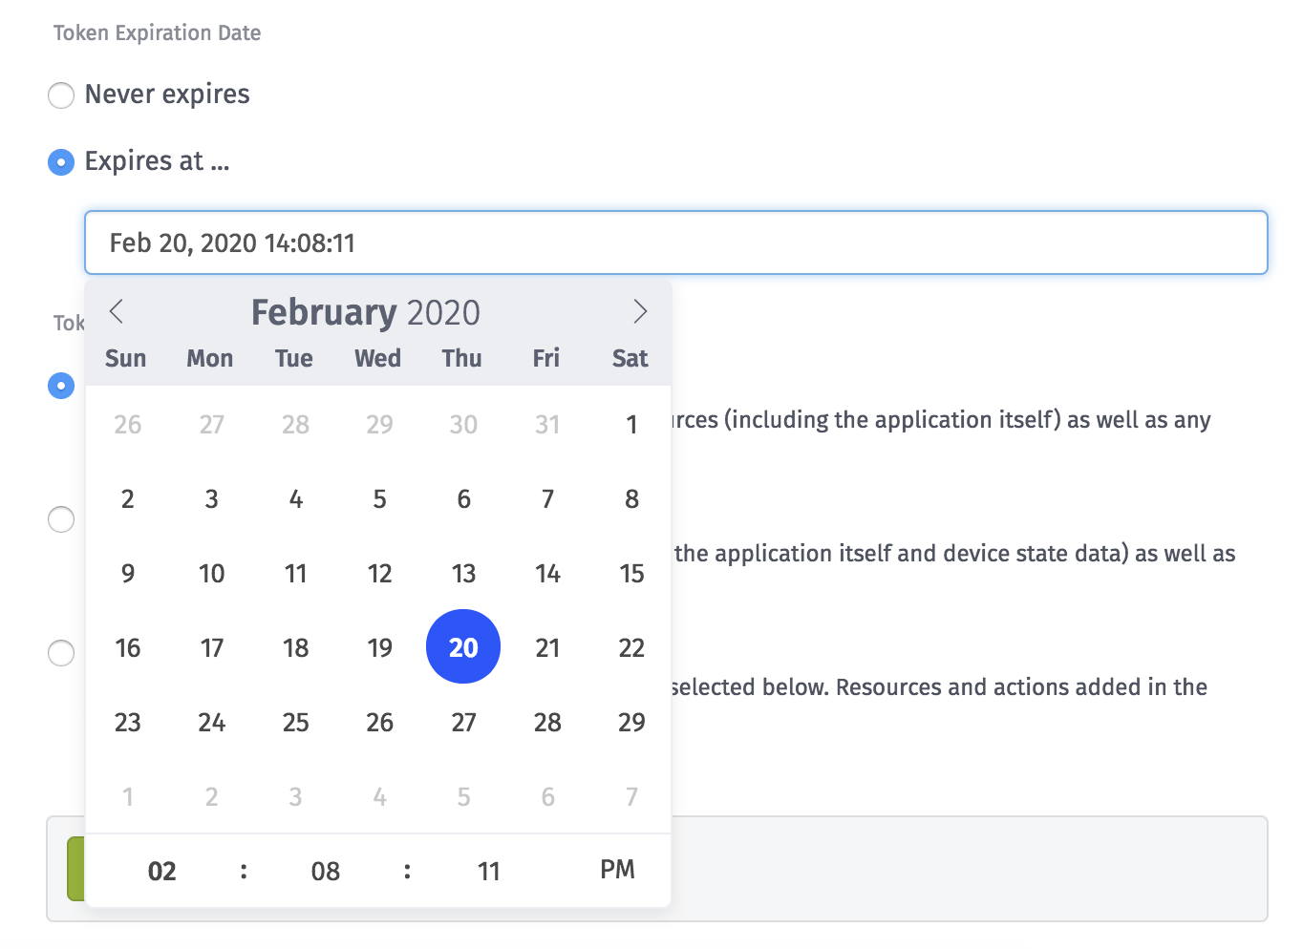Open the February 2020 month picker
This screenshot has height=949, width=1303.
(x=366, y=312)
